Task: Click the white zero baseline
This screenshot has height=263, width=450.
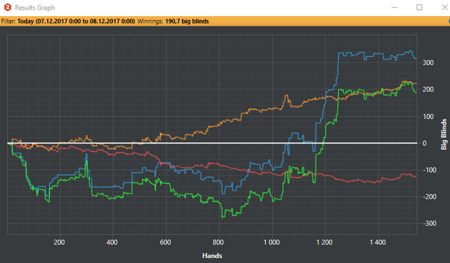Action: 212,143
